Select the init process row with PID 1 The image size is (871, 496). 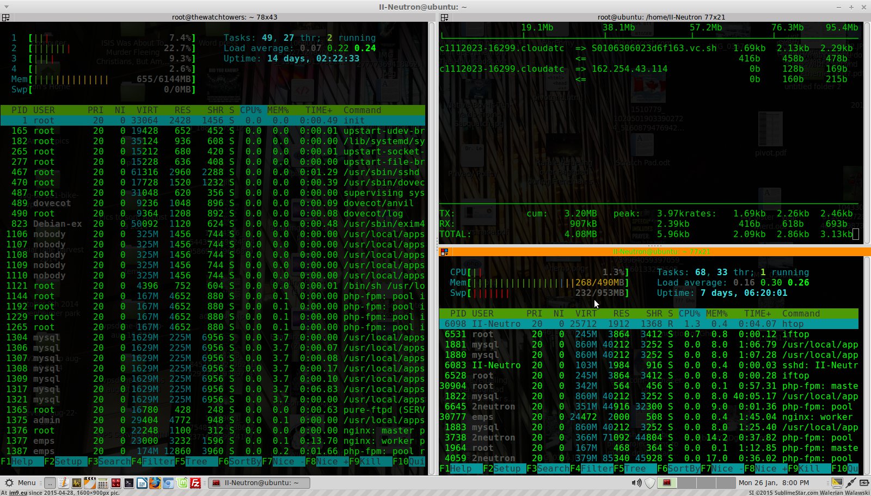[x=212, y=120]
